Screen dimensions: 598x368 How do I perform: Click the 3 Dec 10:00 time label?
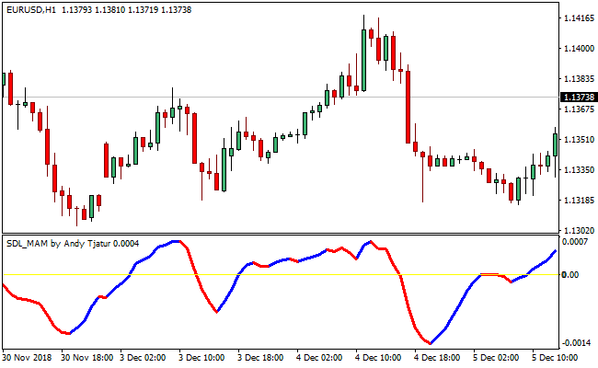[x=202, y=358]
